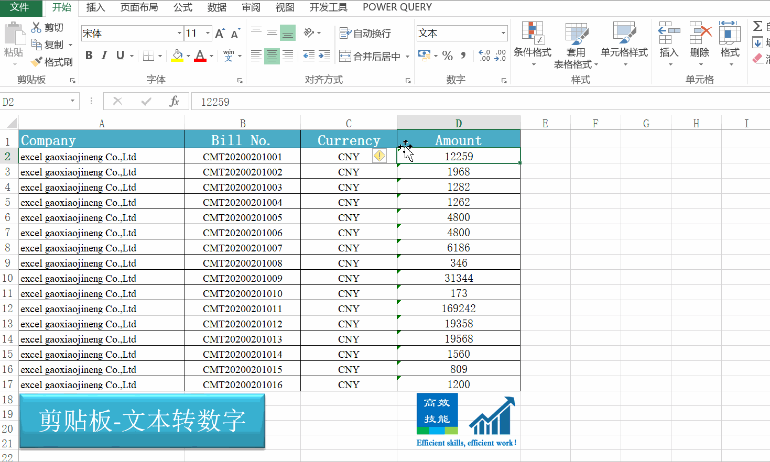The image size is (770, 462).
Task: Open the 文件 file tab
Action: 20,7
